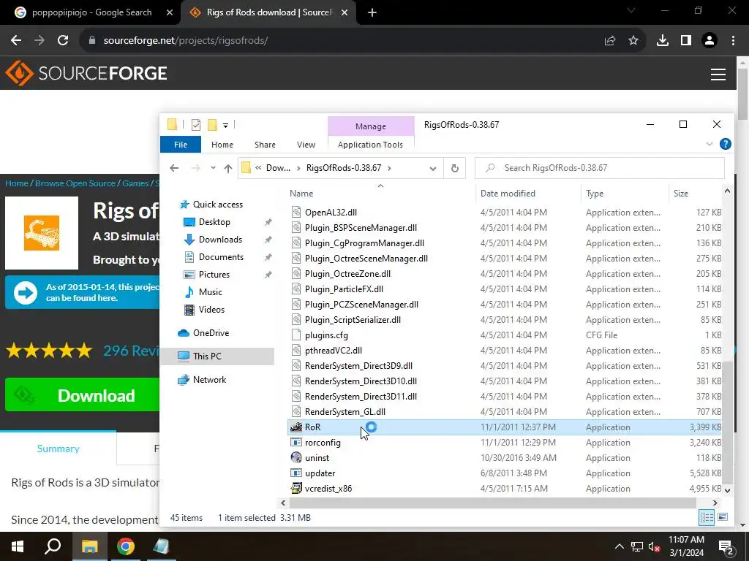Follow the Home breadcrumb link
This screenshot has width=749, height=561.
[17, 183]
